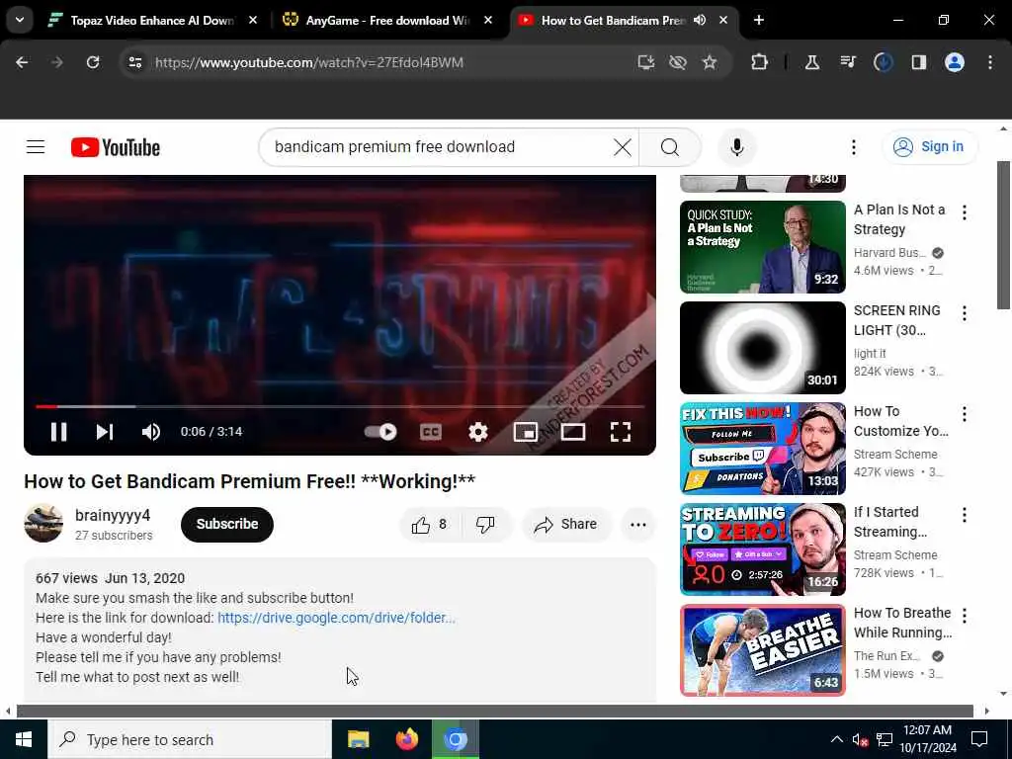Open options for SCREEN RING LIGHT video
The image size is (1012, 759).
[x=965, y=313]
